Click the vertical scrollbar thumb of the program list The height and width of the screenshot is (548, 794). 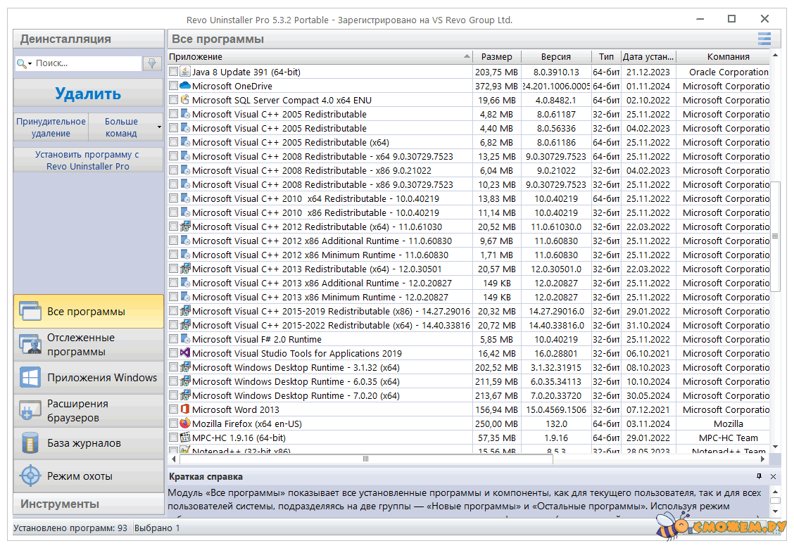point(775,236)
